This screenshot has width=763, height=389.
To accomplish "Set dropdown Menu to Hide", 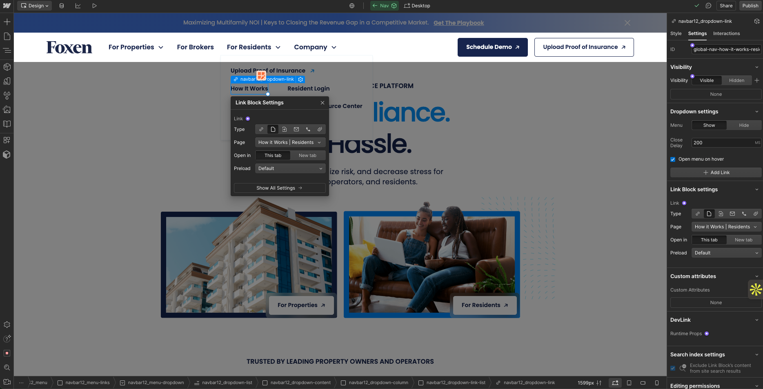I will pos(744,125).
